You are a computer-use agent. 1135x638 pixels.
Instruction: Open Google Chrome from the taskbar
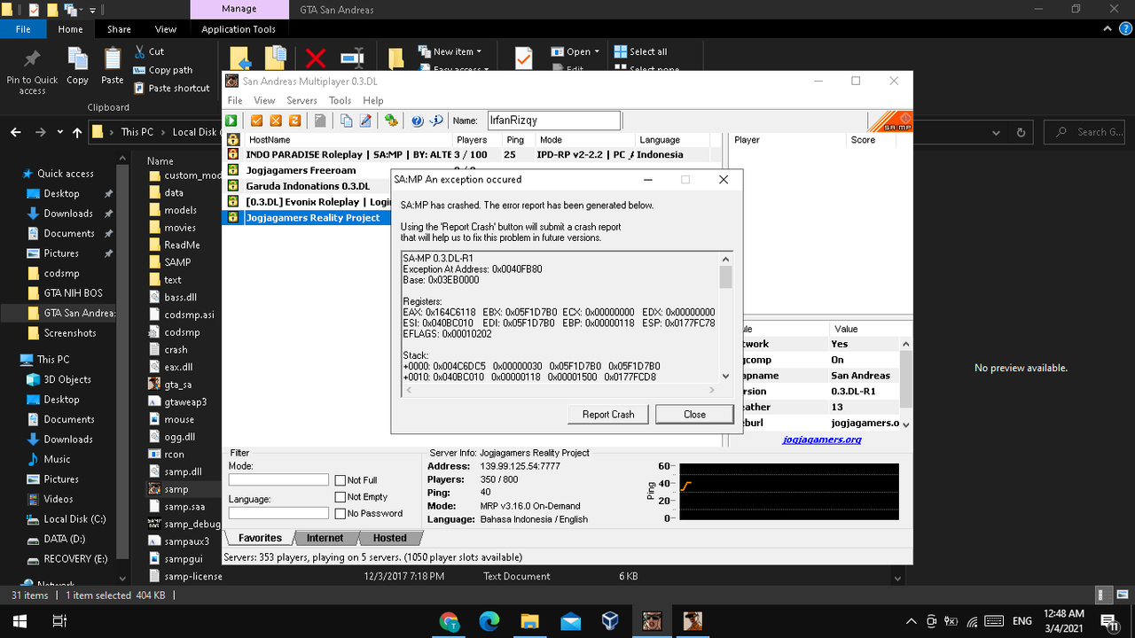pyautogui.click(x=449, y=621)
